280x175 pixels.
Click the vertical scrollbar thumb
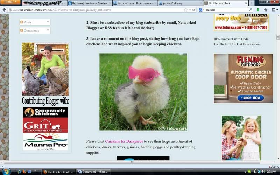point(278,37)
